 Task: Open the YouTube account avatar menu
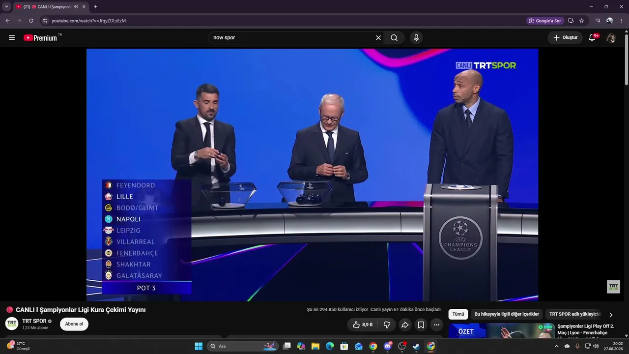click(611, 38)
